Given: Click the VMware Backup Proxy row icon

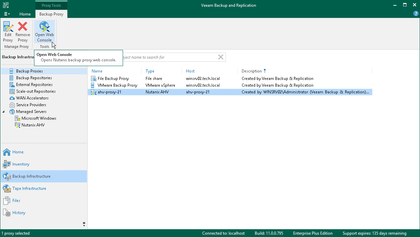Looking at the screenshot, I should pos(93,85).
